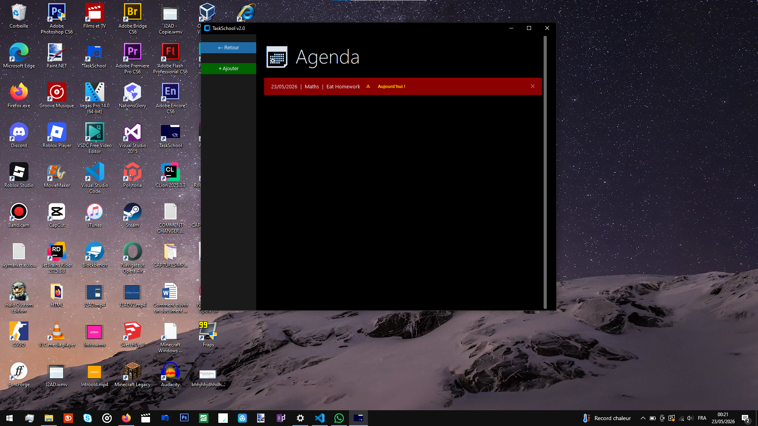The width and height of the screenshot is (758, 426).
Task: Open JetBrains Rider 2025.3.3 shortcut
Action: point(57,258)
